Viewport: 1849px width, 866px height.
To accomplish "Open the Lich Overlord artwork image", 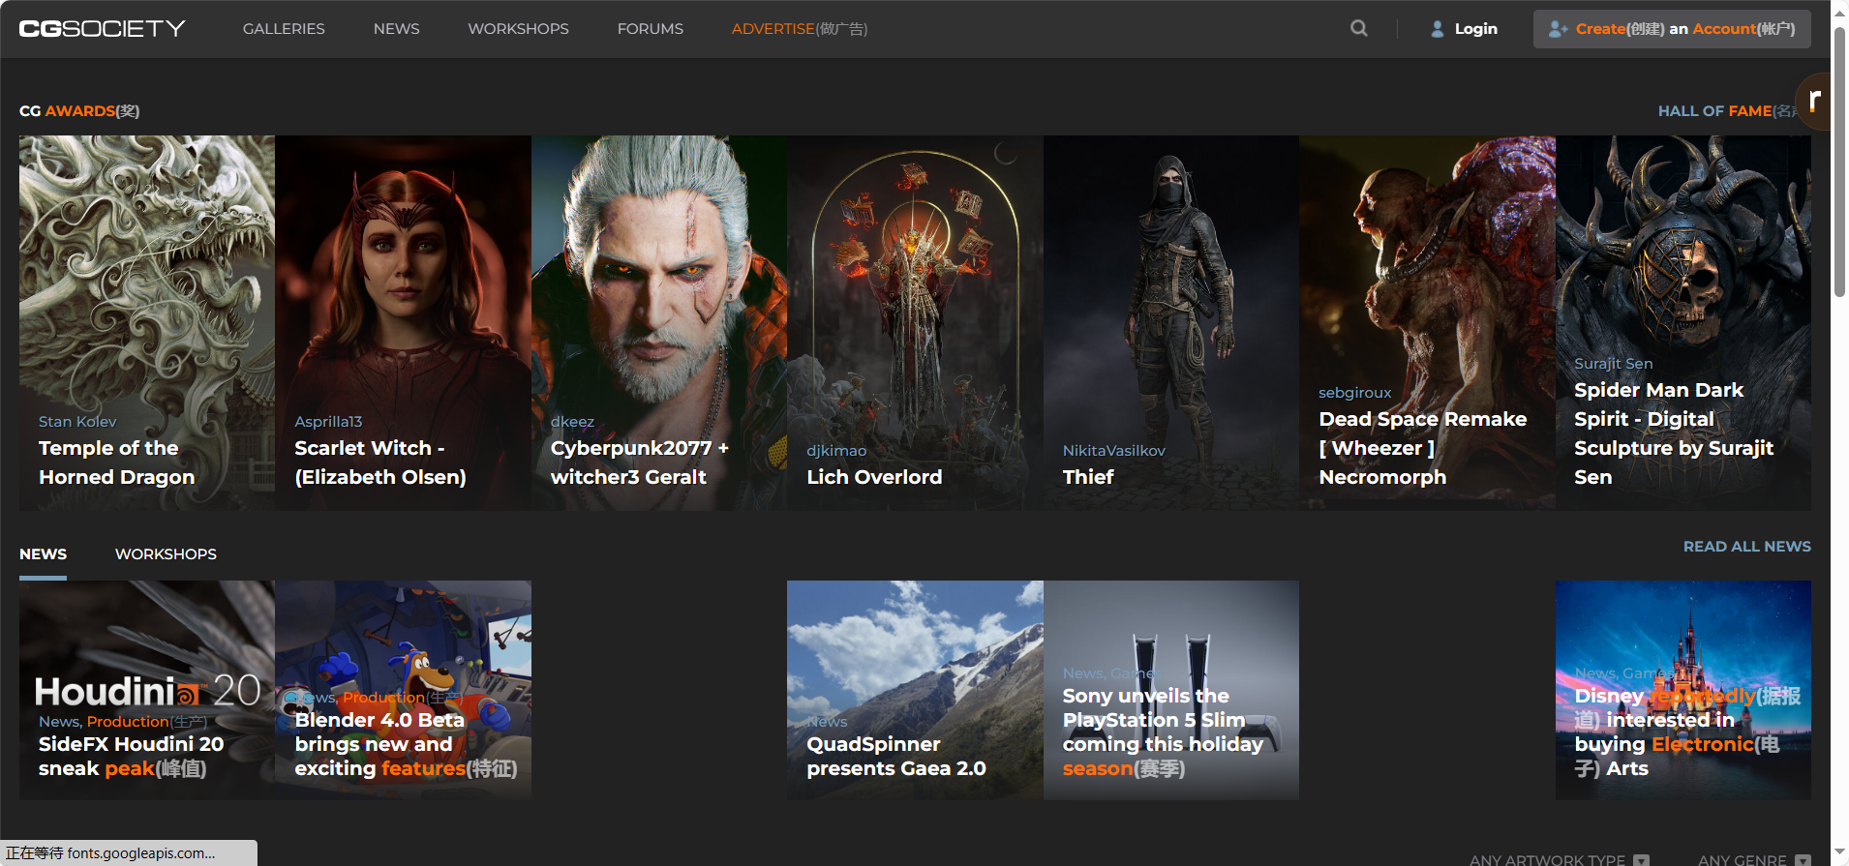I will (x=915, y=323).
